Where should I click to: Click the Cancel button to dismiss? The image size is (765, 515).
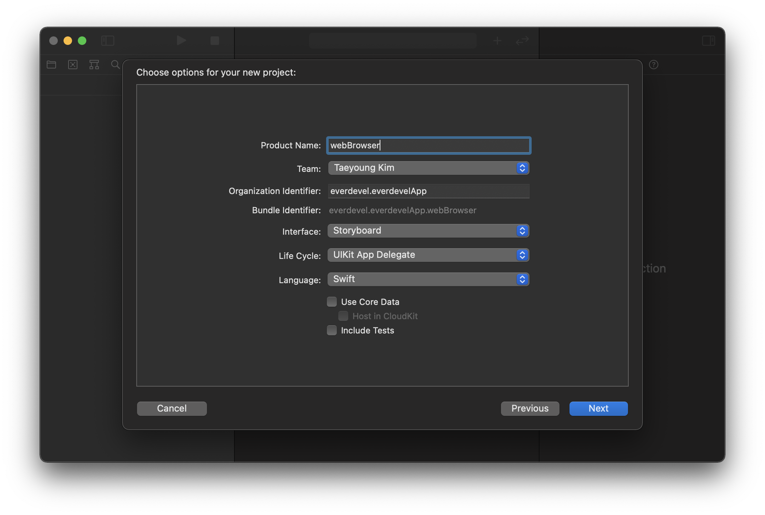click(x=172, y=408)
